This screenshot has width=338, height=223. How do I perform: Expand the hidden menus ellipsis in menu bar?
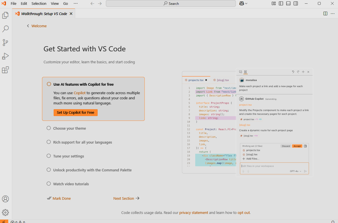75,3
